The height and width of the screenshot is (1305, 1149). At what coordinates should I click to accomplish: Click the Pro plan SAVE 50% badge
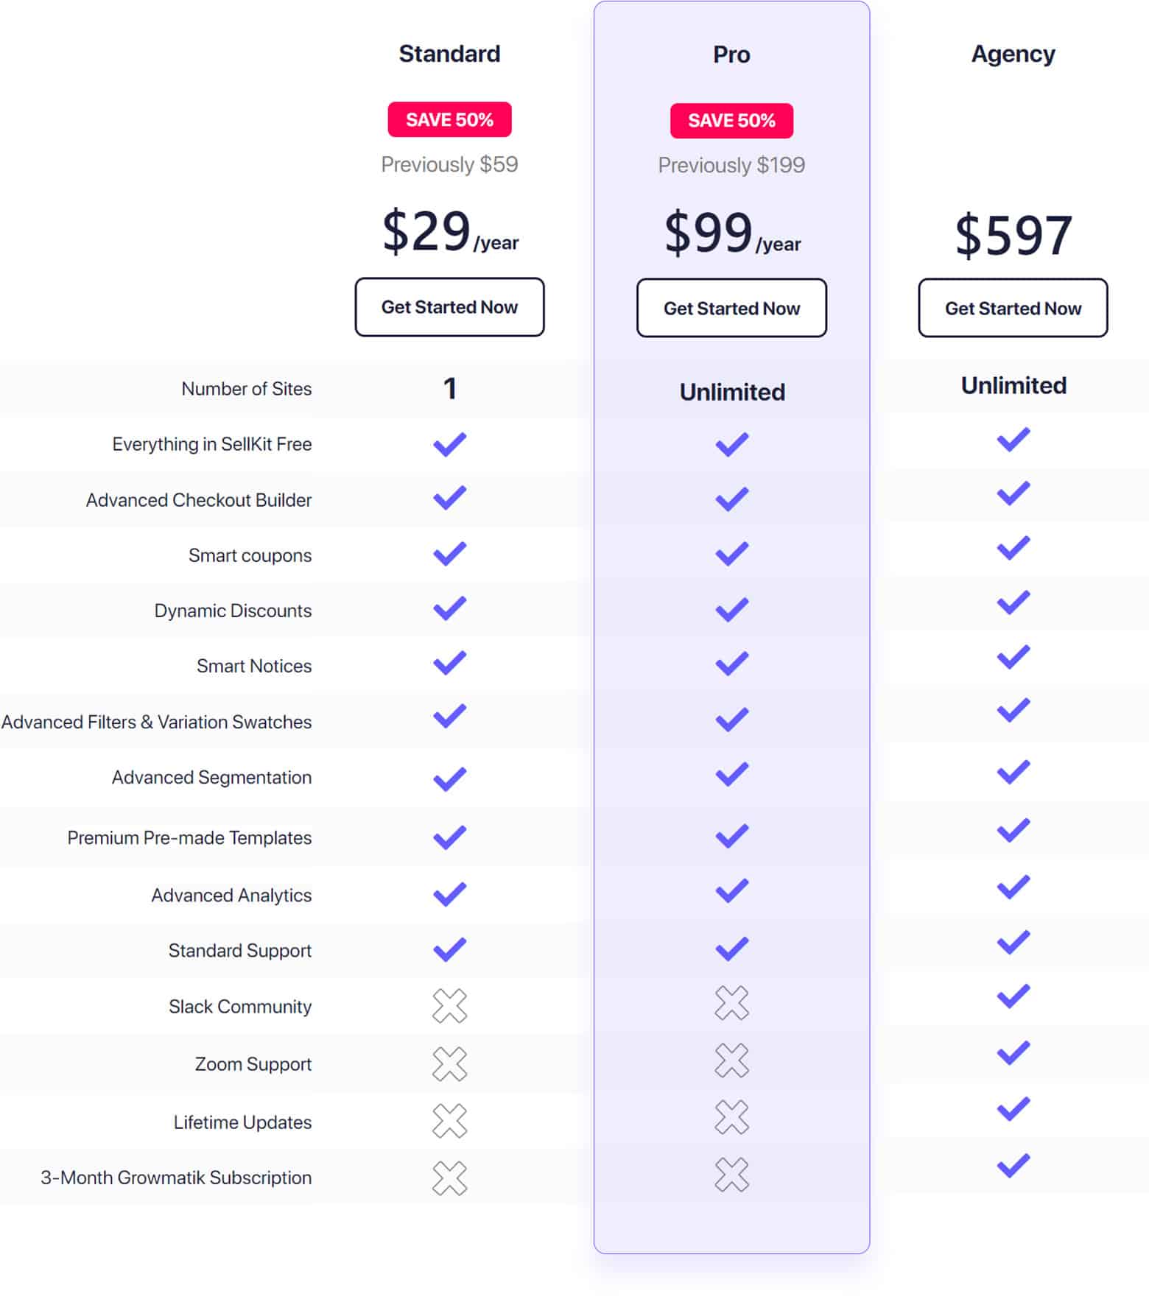pos(731,121)
